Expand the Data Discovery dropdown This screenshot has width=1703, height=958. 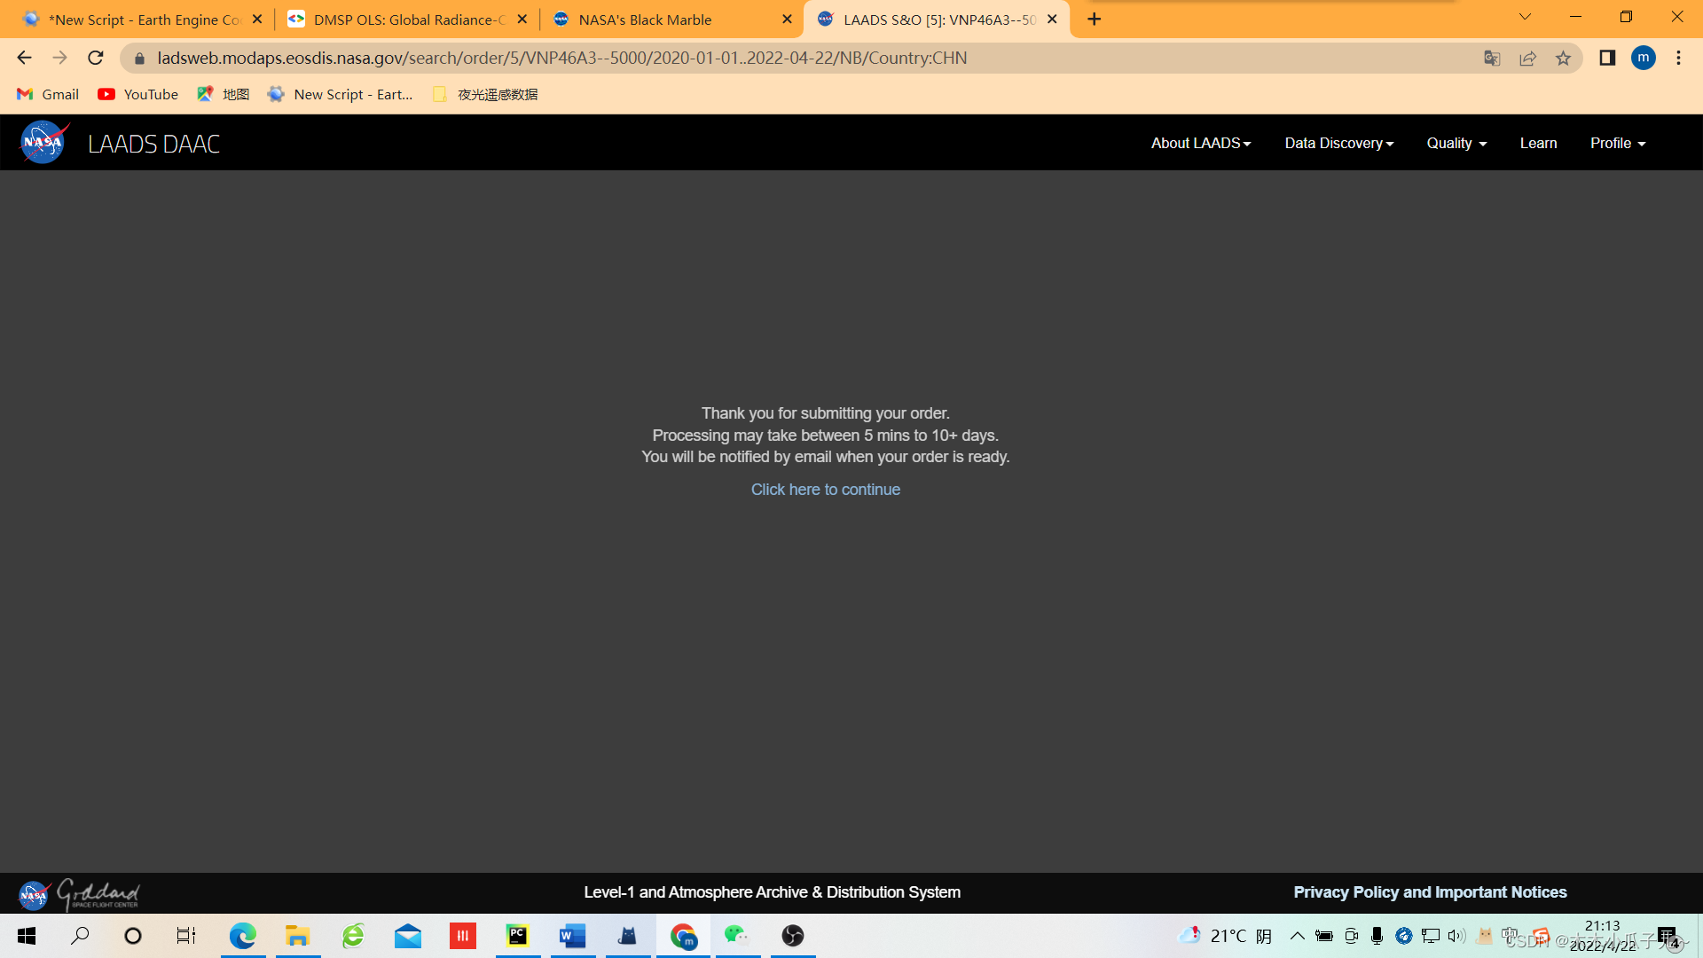click(x=1338, y=144)
